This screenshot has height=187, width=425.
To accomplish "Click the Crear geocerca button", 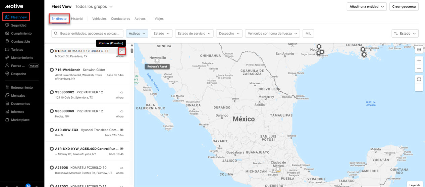I will pyautogui.click(x=404, y=7).
